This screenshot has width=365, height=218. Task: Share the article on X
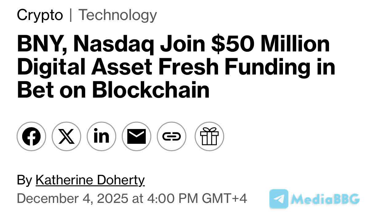pyautogui.click(x=66, y=136)
